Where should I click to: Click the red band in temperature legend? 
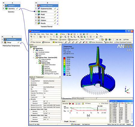pos(64,58)
